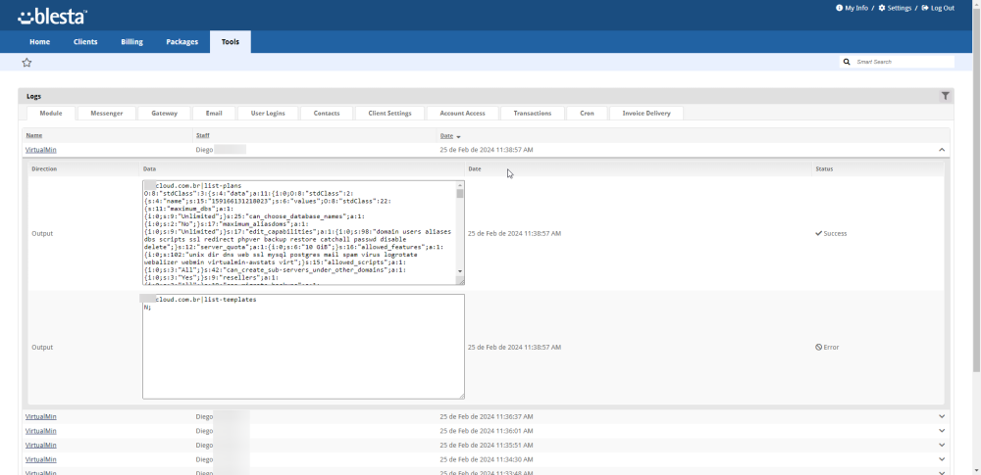This screenshot has height=475, width=981.
Task: Switch to the Messenger tab
Action: [106, 114]
